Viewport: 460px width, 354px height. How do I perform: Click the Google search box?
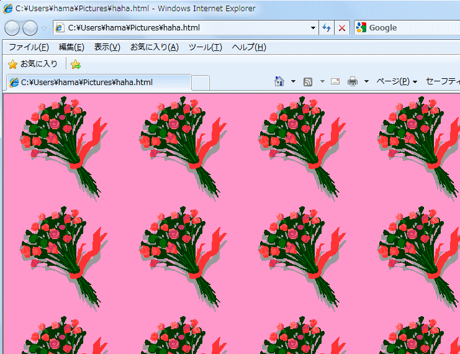tap(407, 28)
